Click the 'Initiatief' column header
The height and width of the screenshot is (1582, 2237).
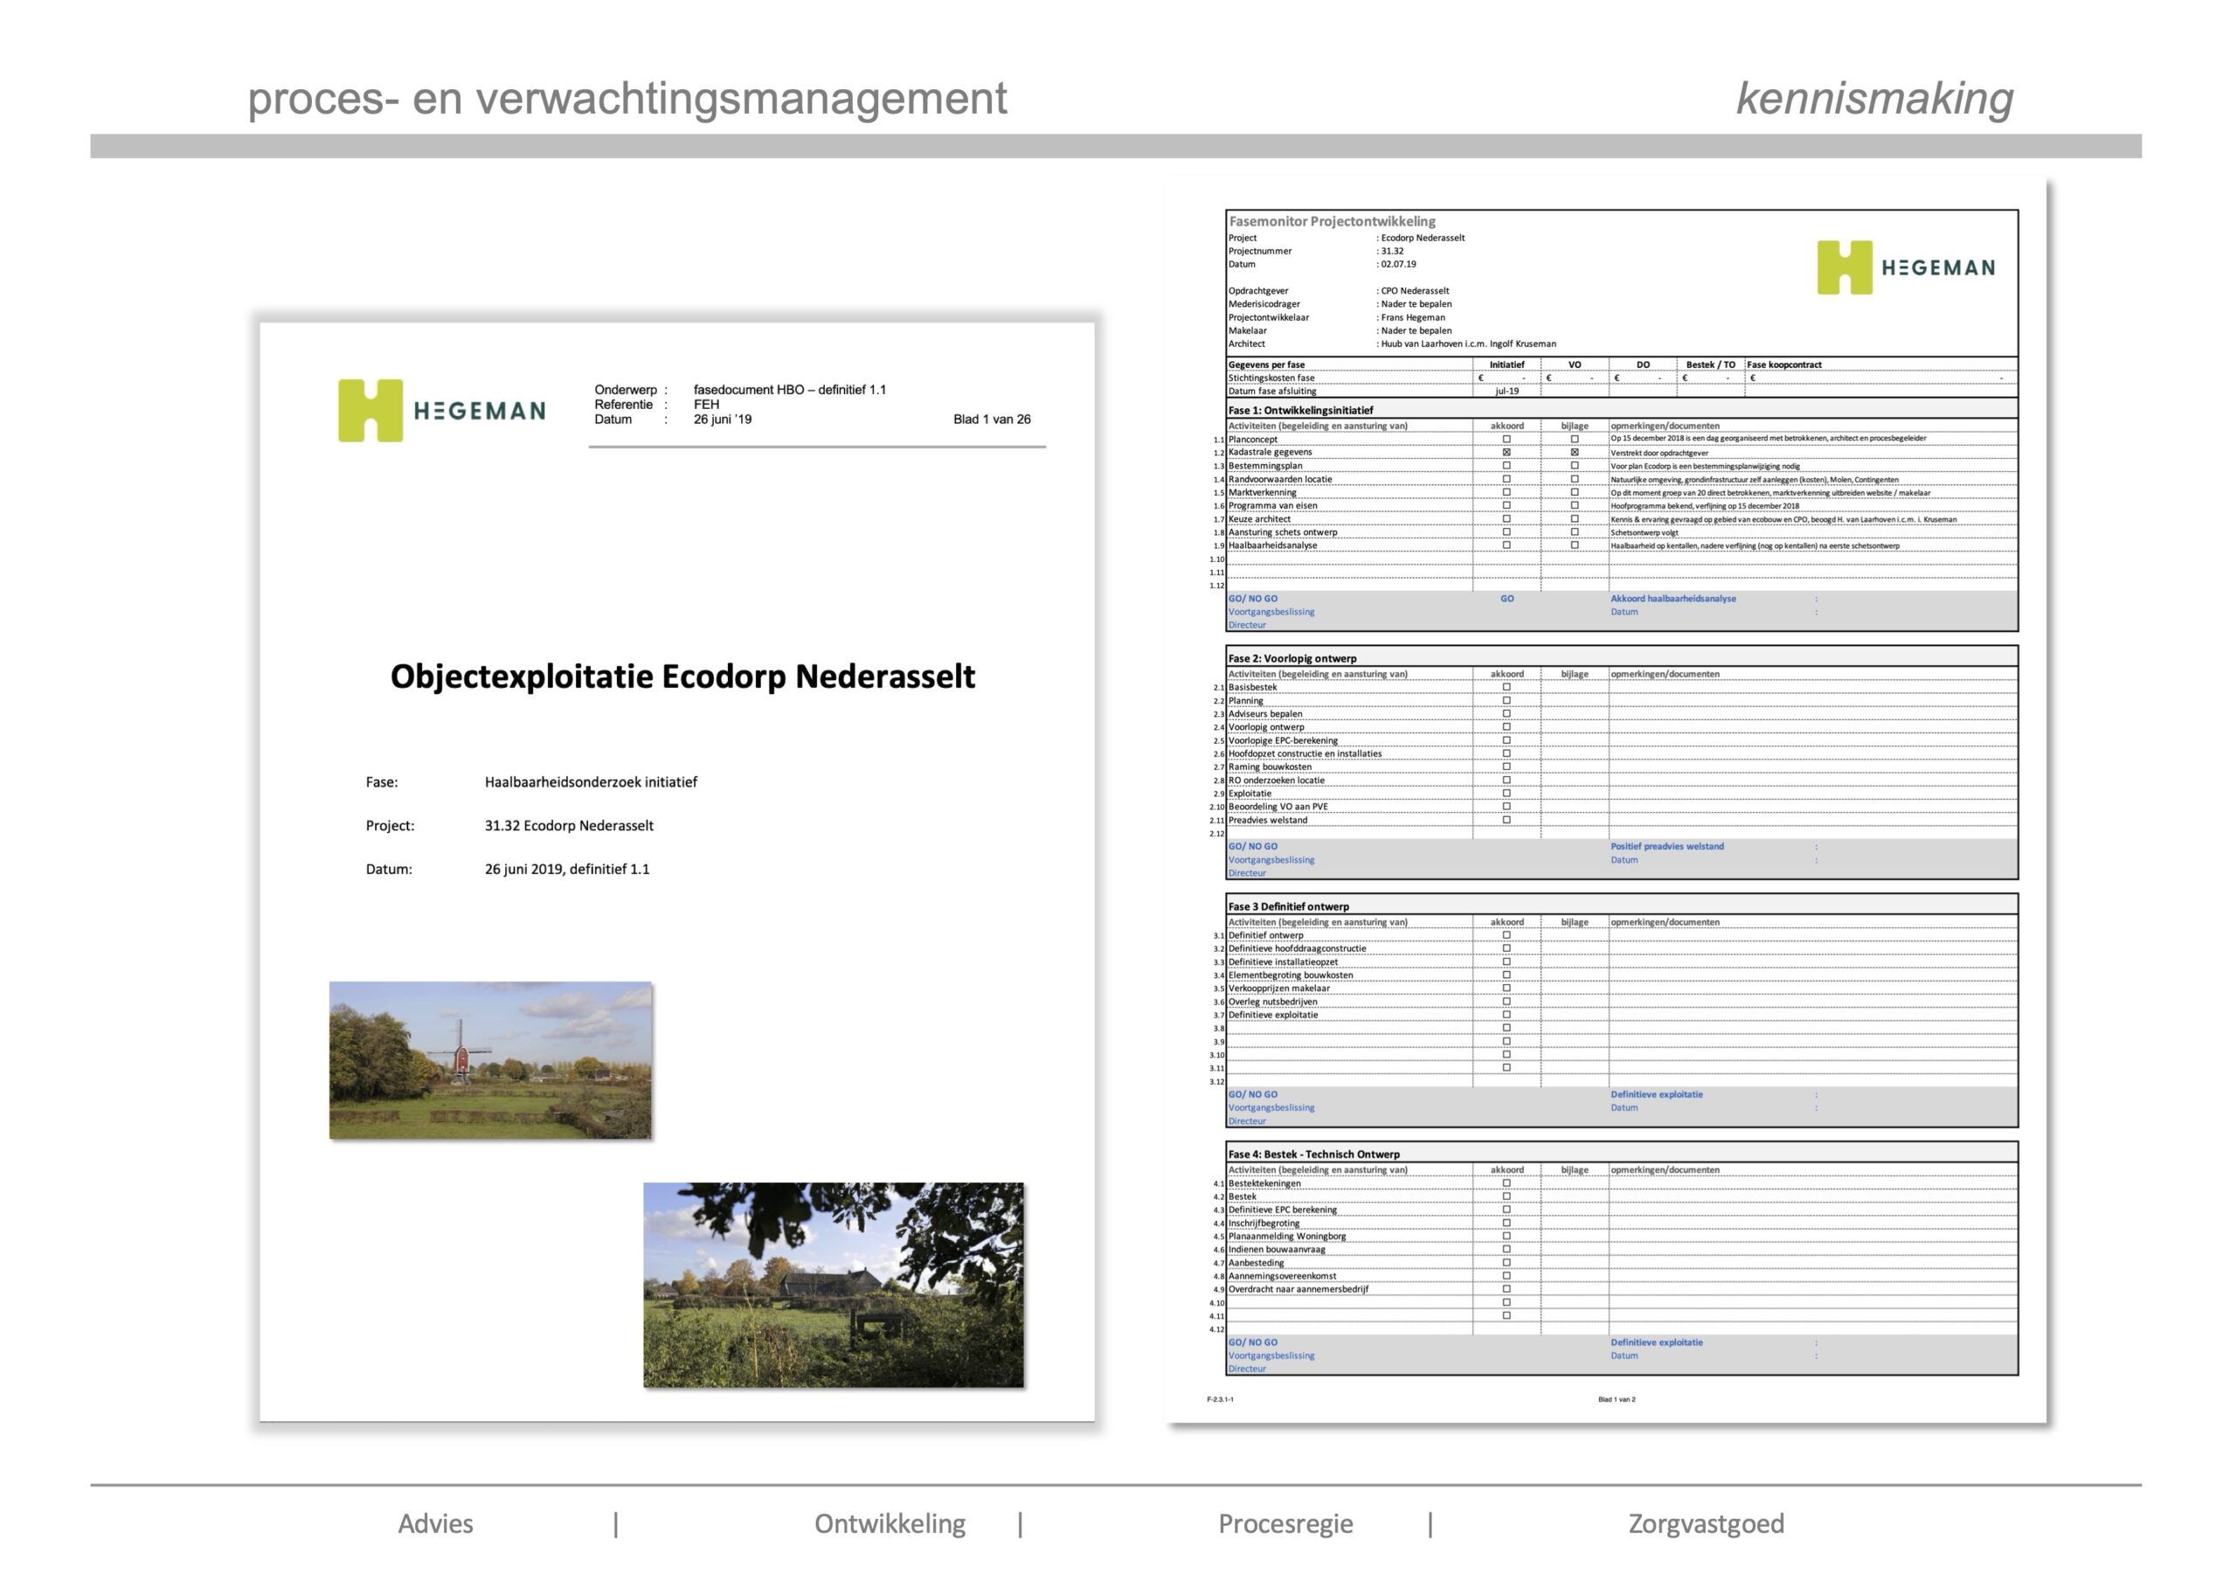[x=1506, y=364]
